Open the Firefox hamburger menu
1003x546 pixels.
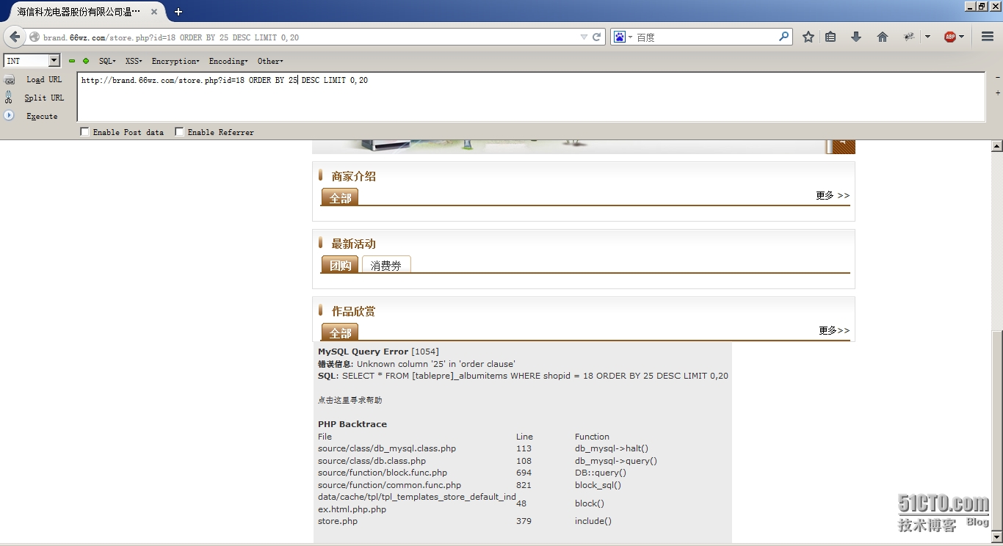tap(988, 37)
